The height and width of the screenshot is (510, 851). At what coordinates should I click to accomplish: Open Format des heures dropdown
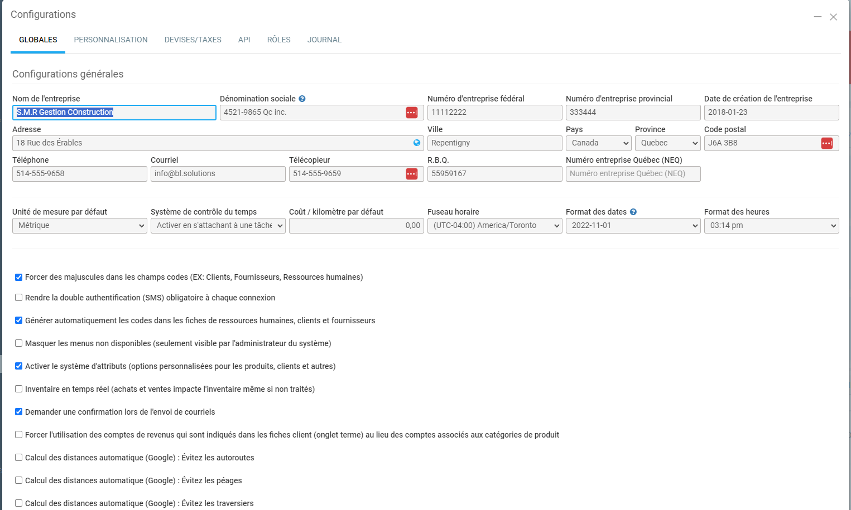[771, 226]
